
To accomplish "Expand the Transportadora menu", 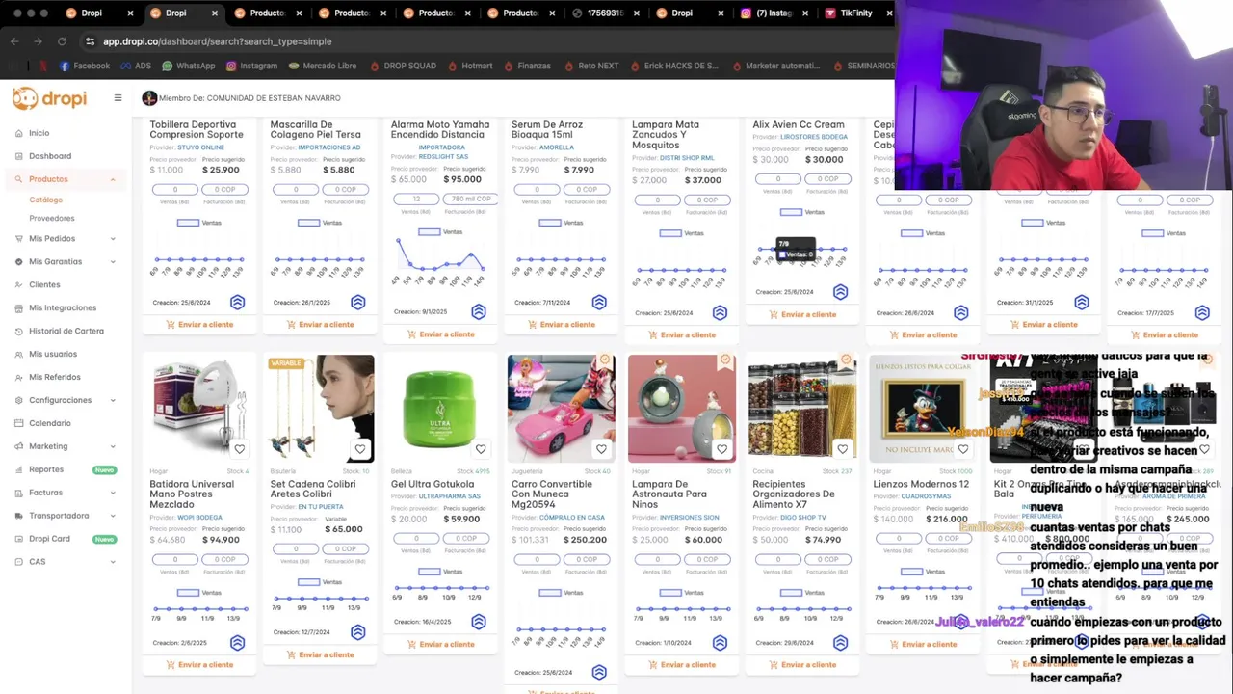I will 112,516.
